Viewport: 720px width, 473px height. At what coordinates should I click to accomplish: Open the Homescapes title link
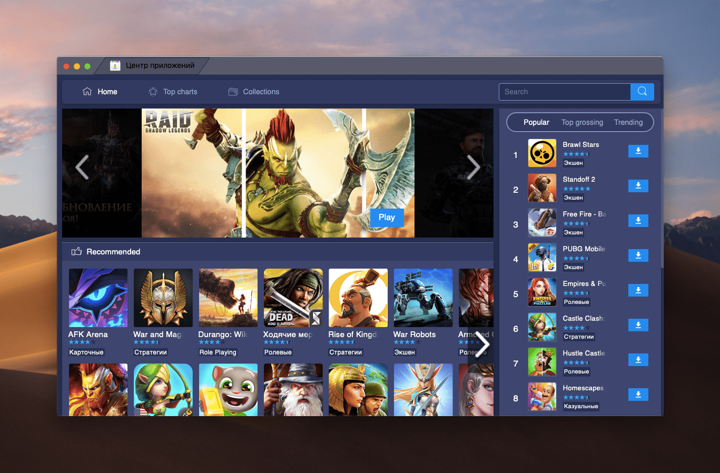[583, 388]
